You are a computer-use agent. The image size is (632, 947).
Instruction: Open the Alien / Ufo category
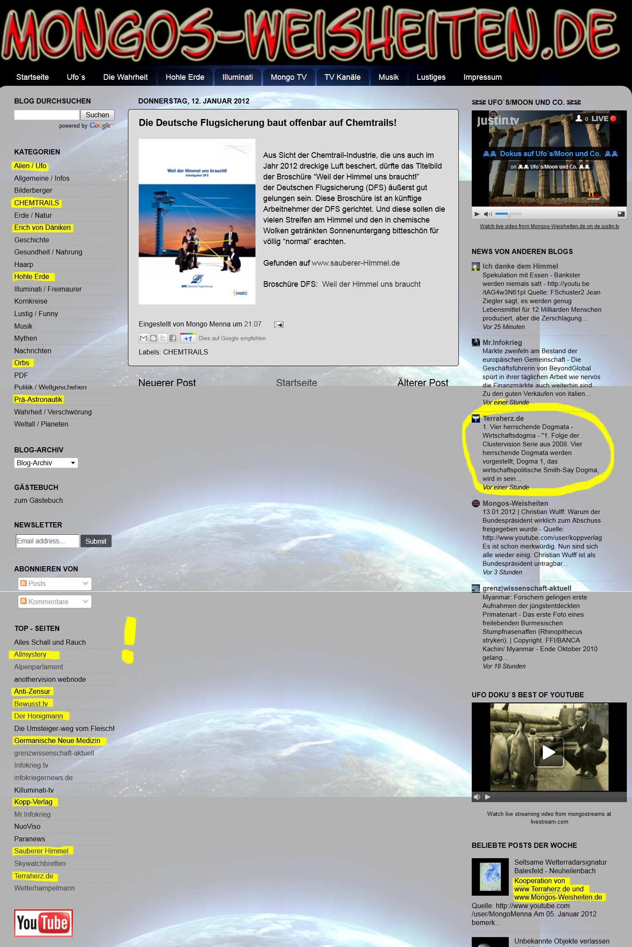tap(30, 166)
